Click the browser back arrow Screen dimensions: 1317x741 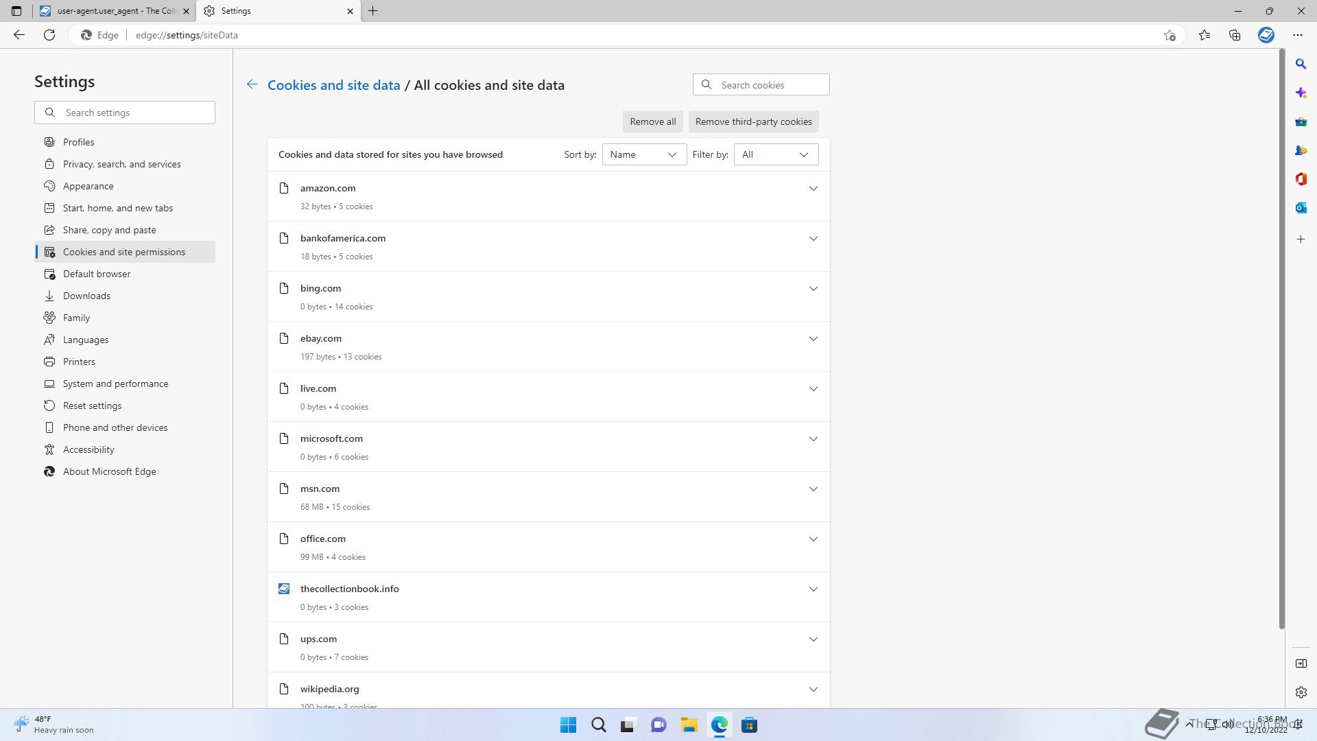tap(19, 35)
